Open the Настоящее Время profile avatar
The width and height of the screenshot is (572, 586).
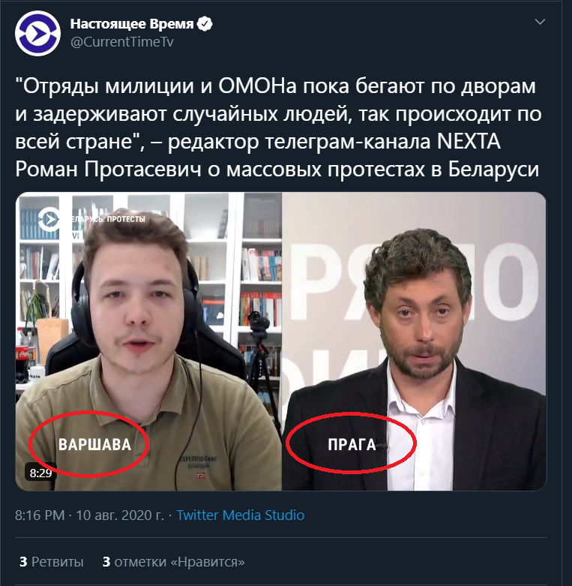[37, 33]
